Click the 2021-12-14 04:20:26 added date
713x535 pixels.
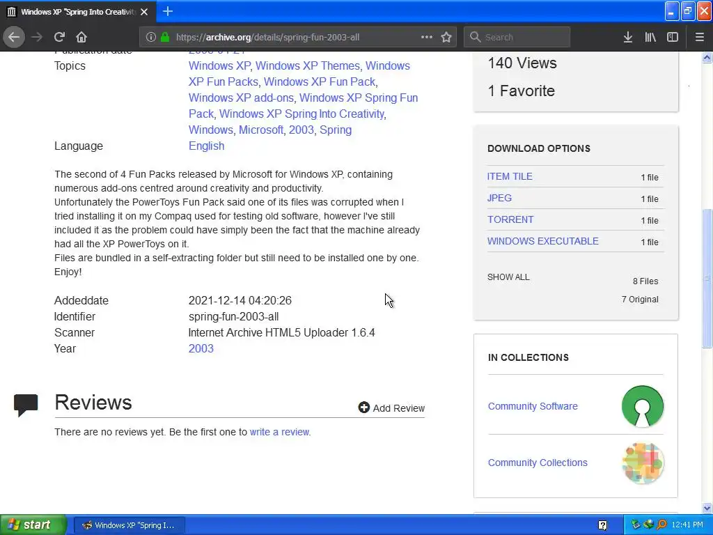[240, 301]
